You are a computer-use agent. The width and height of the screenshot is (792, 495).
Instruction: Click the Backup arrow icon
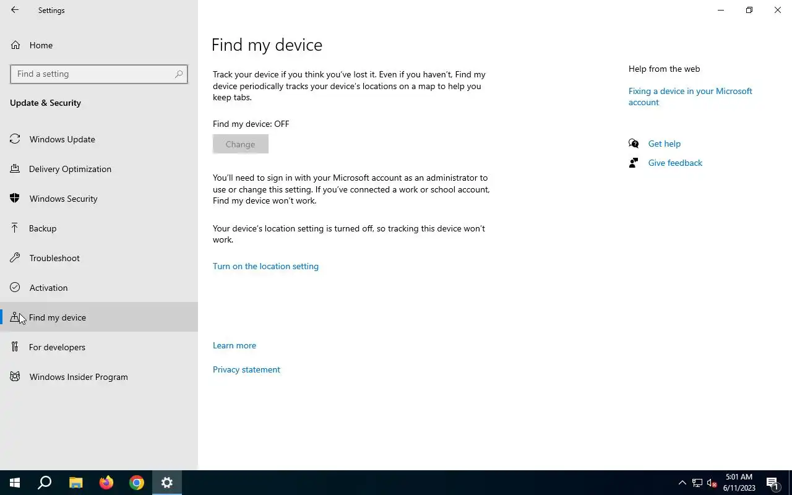(15, 228)
